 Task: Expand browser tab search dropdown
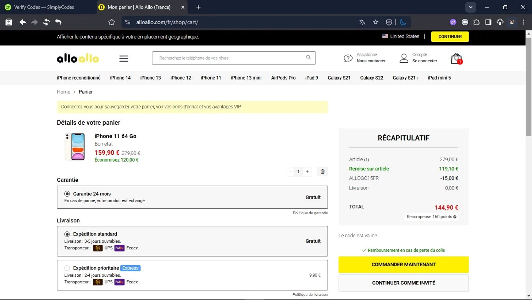tap(470, 7)
